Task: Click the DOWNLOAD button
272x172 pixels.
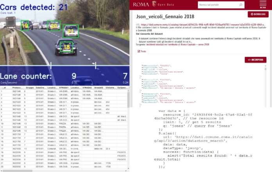Action: click(x=256, y=14)
